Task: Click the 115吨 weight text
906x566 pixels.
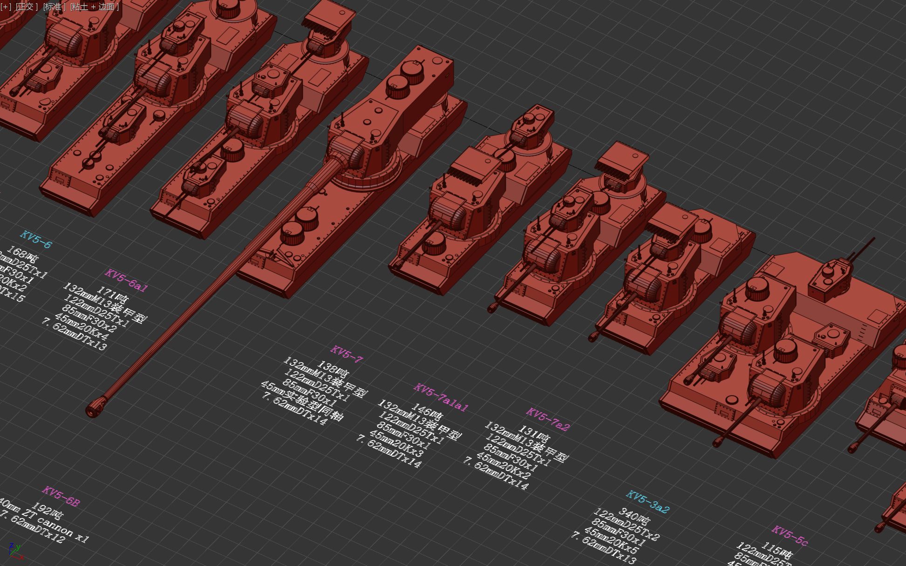Action: point(777,550)
